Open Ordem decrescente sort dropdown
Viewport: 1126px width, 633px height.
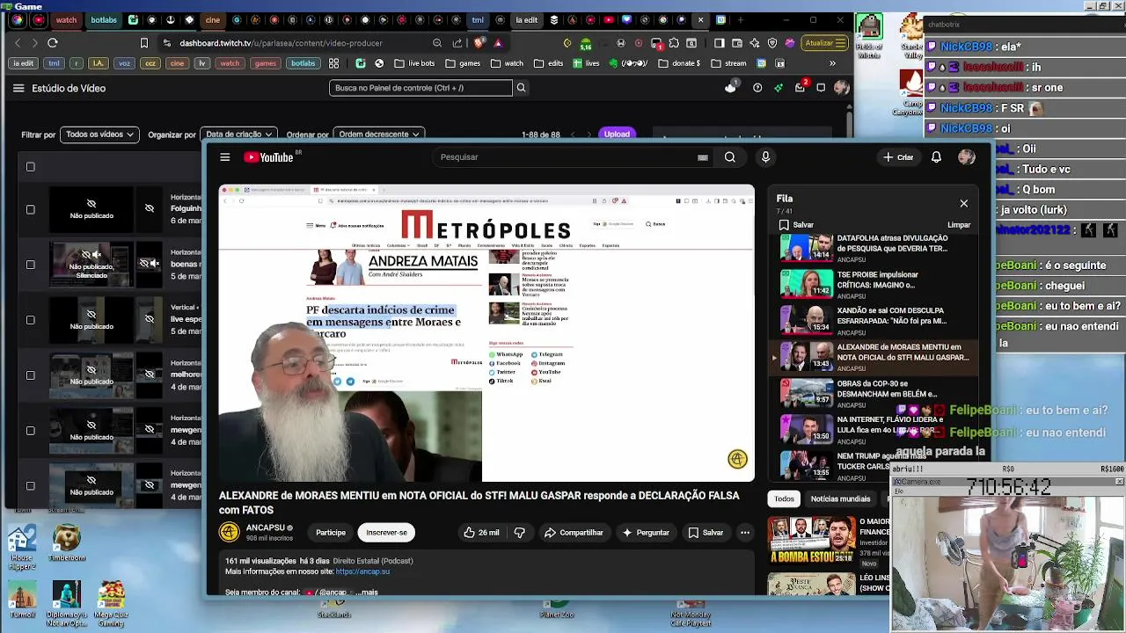tap(379, 135)
